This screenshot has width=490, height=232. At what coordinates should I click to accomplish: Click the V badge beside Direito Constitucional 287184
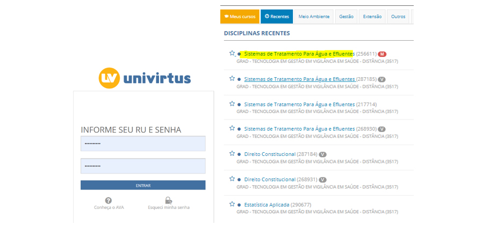click(x=322, y=154)
